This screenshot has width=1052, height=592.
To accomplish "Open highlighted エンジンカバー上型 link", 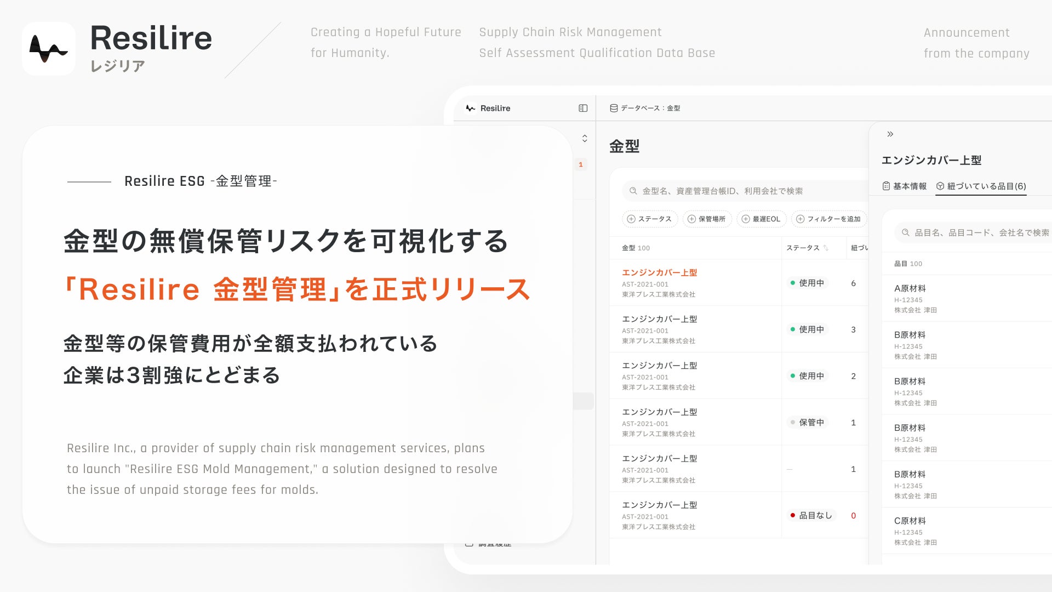I will coord(659,273).
